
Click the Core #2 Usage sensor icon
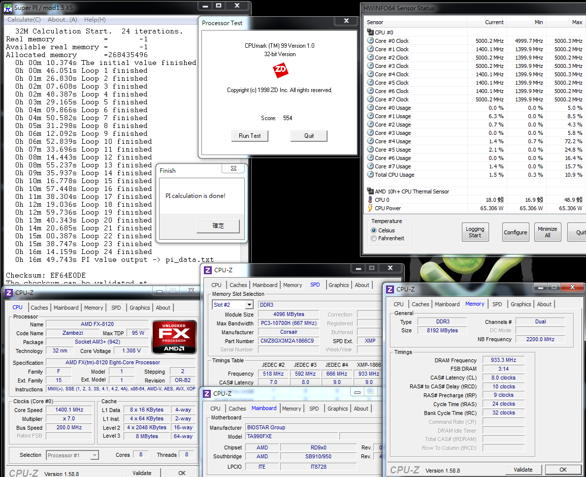point(370,124)
